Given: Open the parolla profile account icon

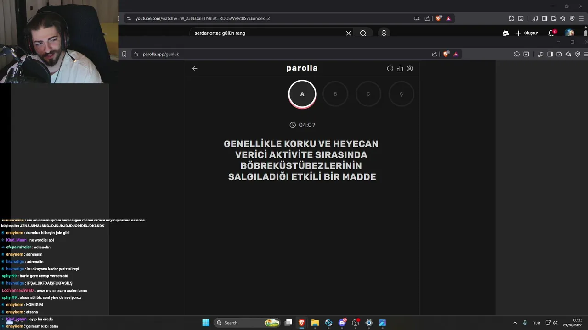Looking at the screenshot, I should [x=410, y=68].
